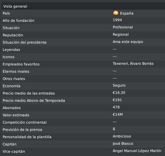Click the 1994 foundation year value
This screenshot has height=156, width=165.
pyautogui.click(x=117, y=20)
